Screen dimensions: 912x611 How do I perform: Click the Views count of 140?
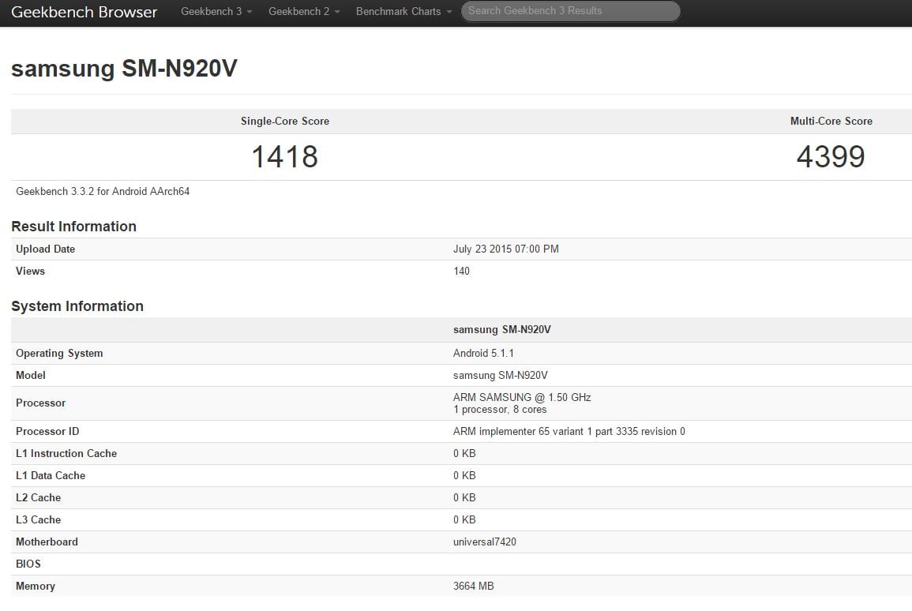461,272
